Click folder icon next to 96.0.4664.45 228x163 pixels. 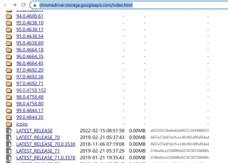tap(9, 63)
